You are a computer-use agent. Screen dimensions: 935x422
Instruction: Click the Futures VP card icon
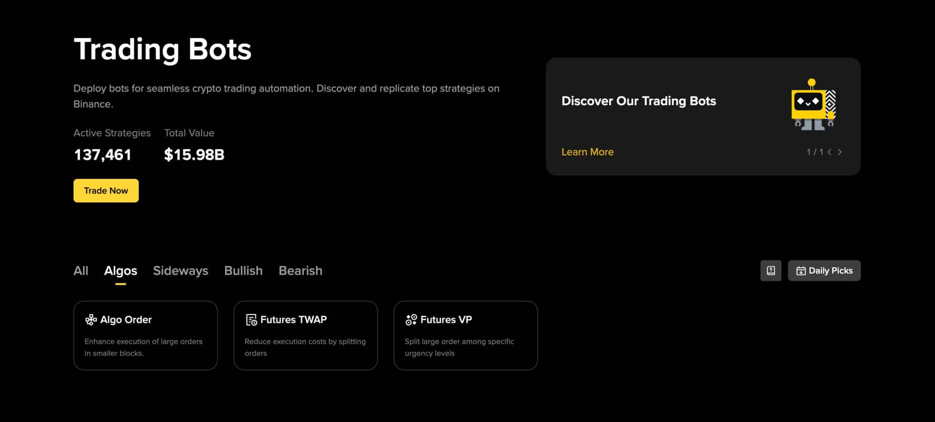coord(411,320)
